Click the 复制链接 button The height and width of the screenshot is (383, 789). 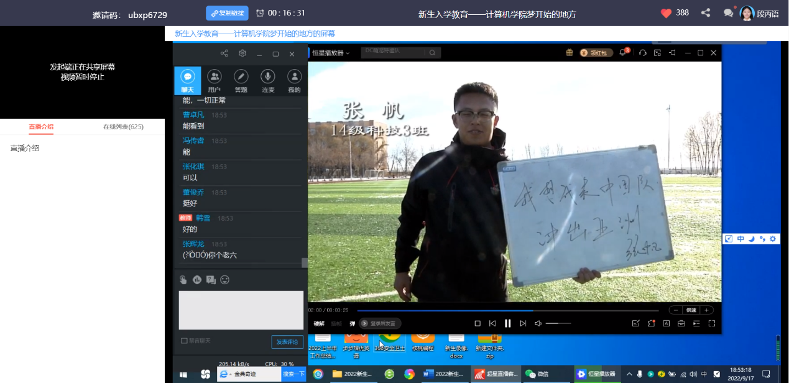click(x=227, y=13)
